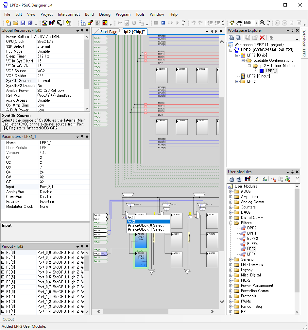Screen dimensions: 308x330
Task: Open the Workspace Explorer panel options arrow
Action: 288,31
